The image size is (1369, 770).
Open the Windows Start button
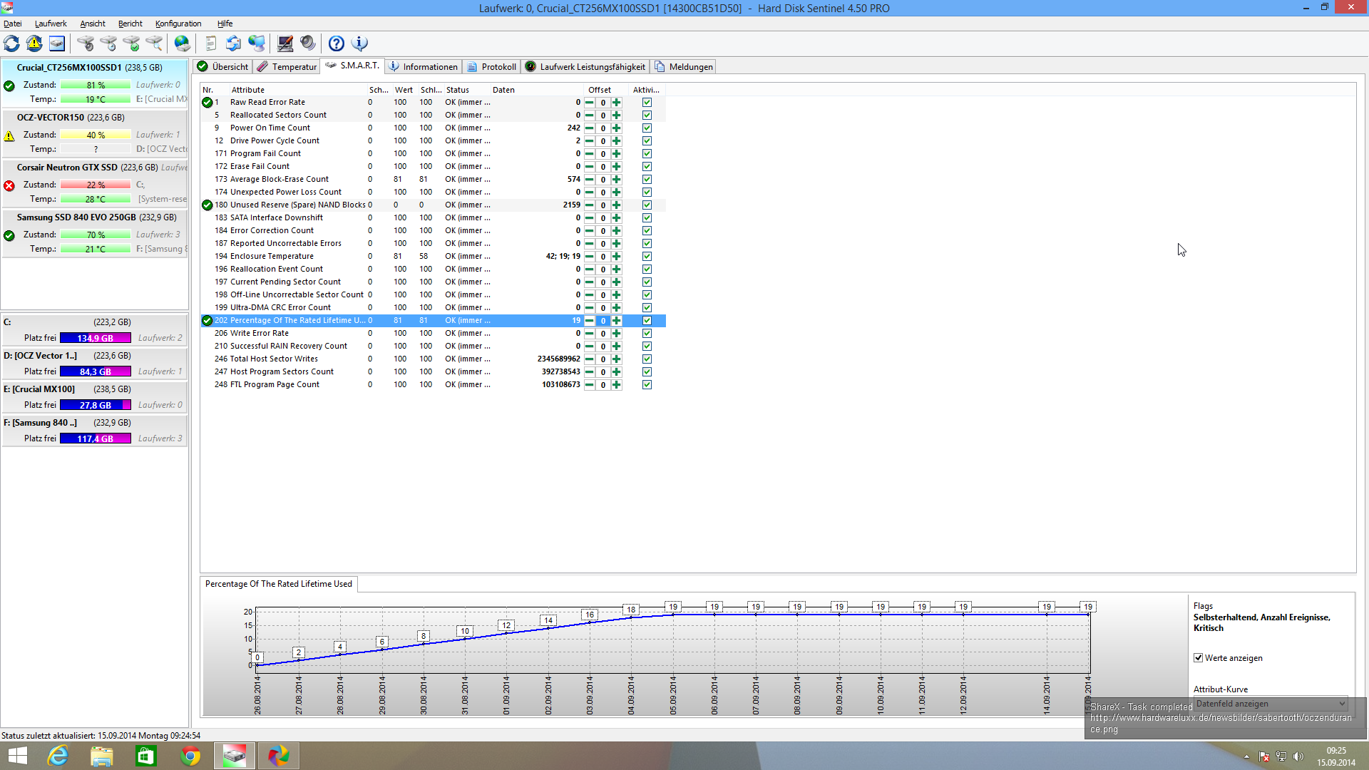[x=17, y=756]
